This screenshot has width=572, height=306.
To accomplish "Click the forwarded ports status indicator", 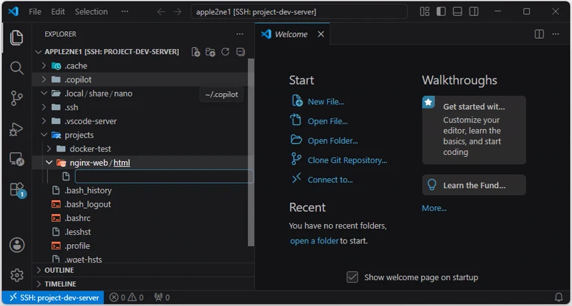I will [x=162, y=297].
